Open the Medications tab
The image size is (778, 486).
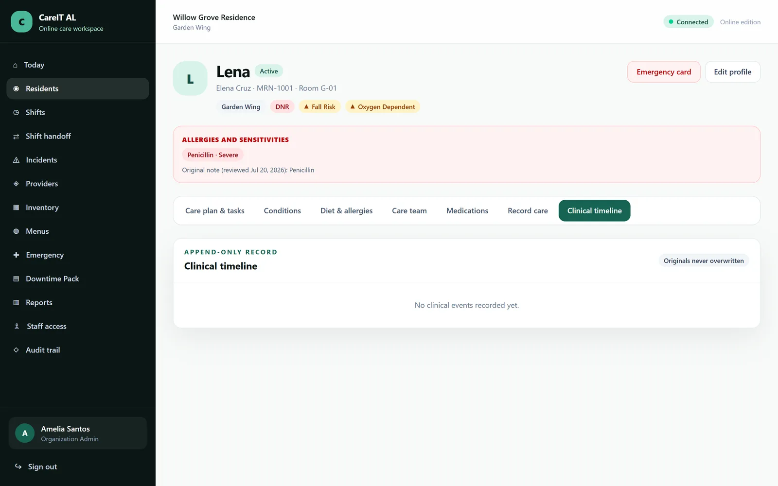[x=467, y=210]
